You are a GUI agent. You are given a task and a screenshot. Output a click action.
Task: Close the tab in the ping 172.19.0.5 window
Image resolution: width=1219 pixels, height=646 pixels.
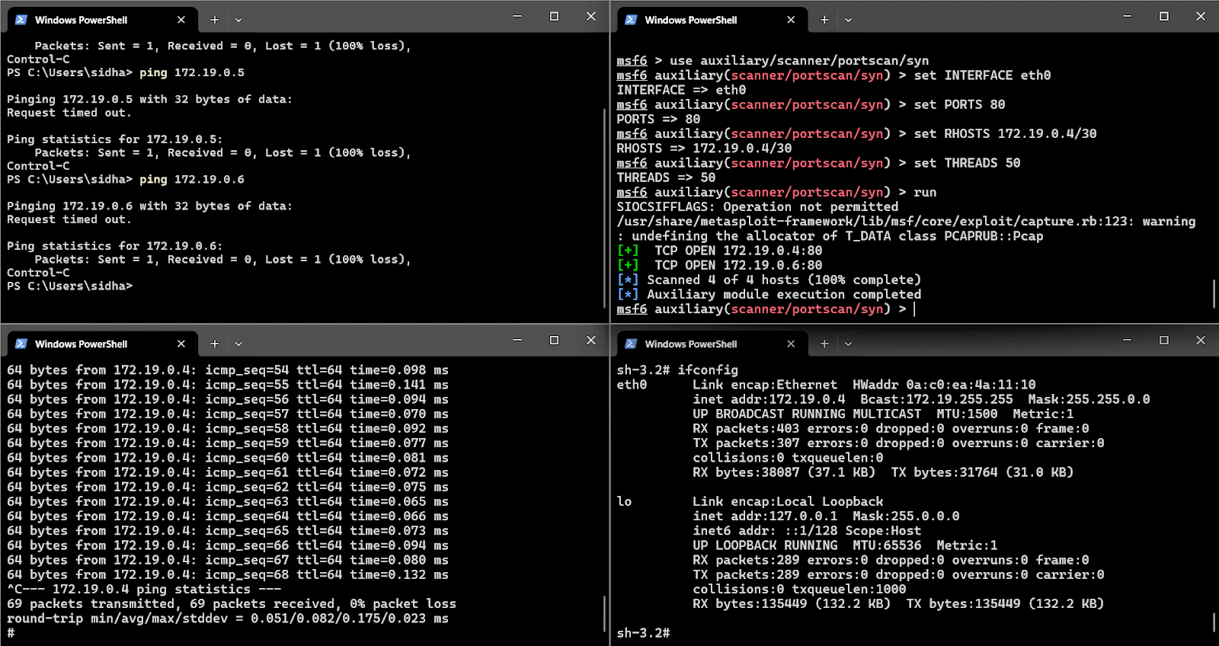(181, 20)
